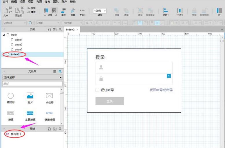This screenshot has height=148, width=225.
Task: Toggle bold text formatting
Action: click(x=98, y=23)
